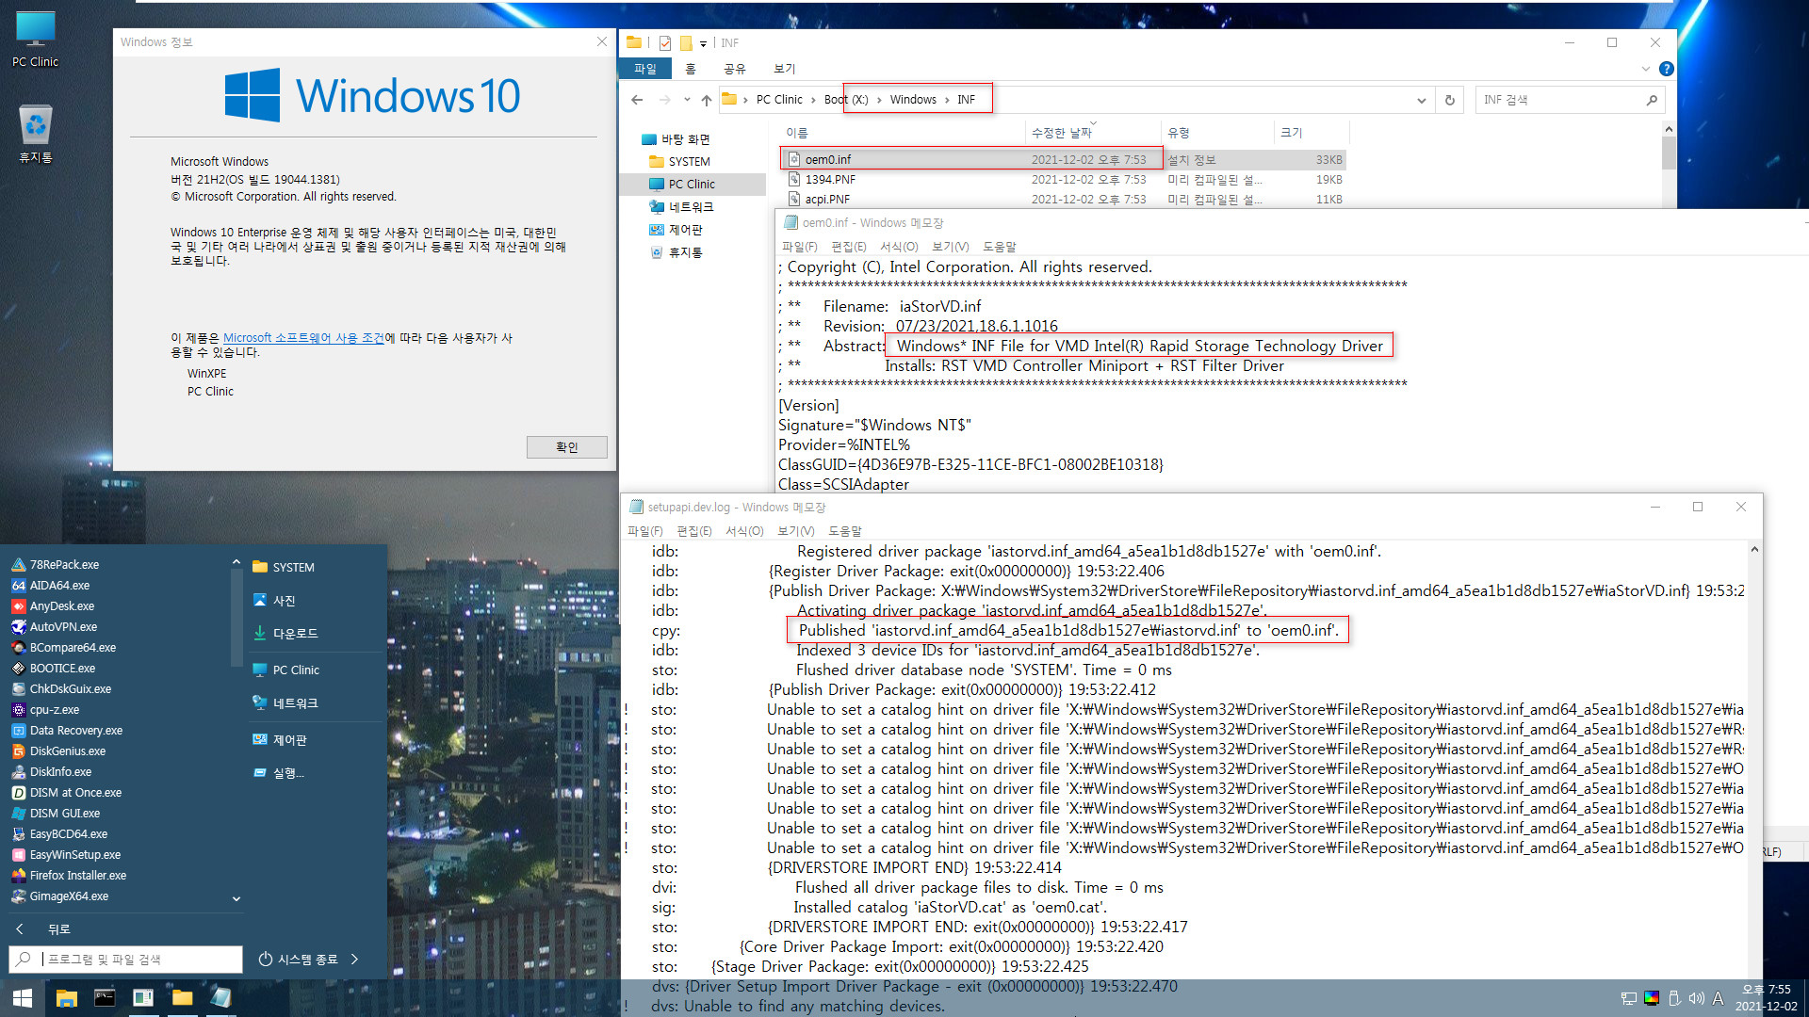Screen dimensions: 1809x1017
Task: Click 뒤로 back in start menu
Action: [58, 929]
